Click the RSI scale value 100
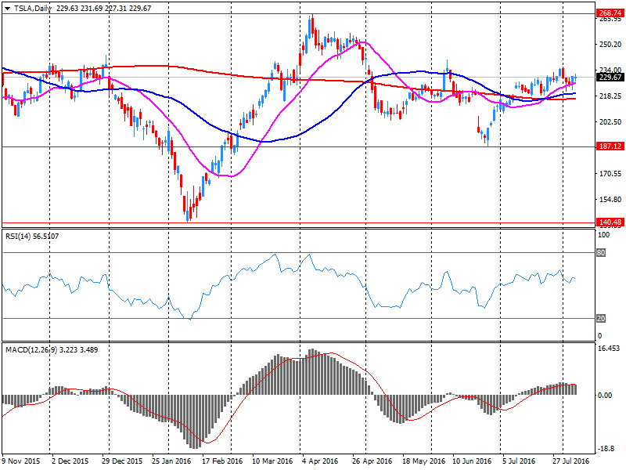The width and height of the screenshot is (626, 470). [603, 235]
